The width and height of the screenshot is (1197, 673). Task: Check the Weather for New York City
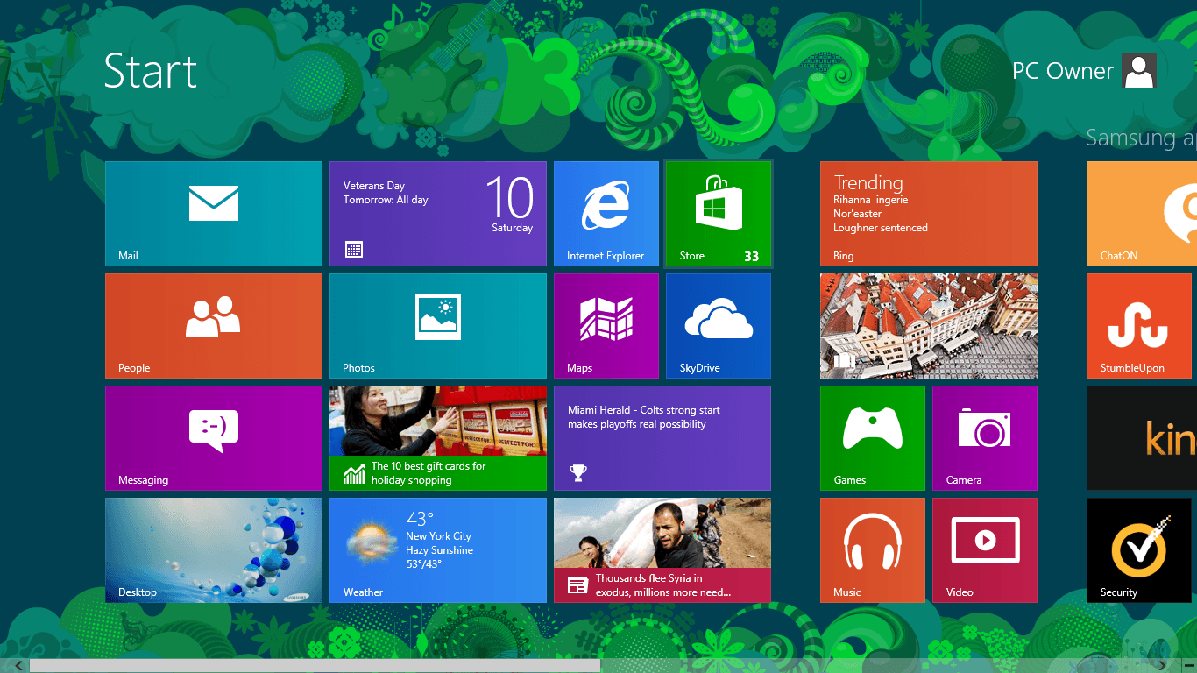[x=437, y=549]
